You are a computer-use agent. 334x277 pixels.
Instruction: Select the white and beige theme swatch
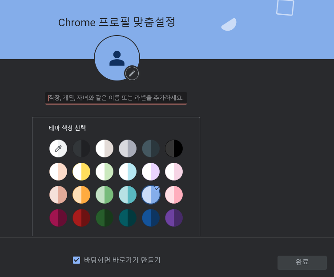(105, 149)
